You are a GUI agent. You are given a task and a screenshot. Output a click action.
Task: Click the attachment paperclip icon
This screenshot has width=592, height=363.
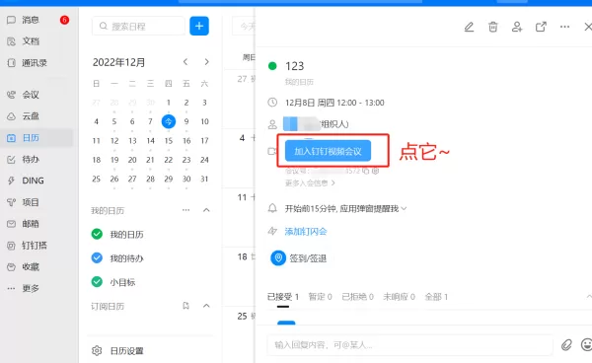click(566, 345)
